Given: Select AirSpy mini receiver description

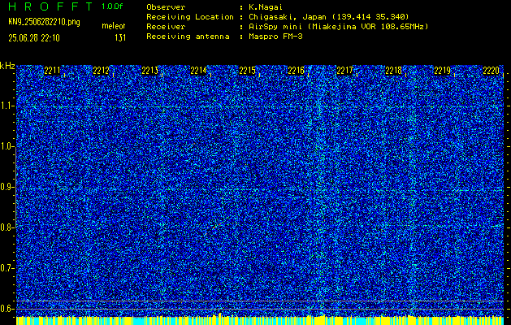Looking at the screenshot, I should coord(338,27).
